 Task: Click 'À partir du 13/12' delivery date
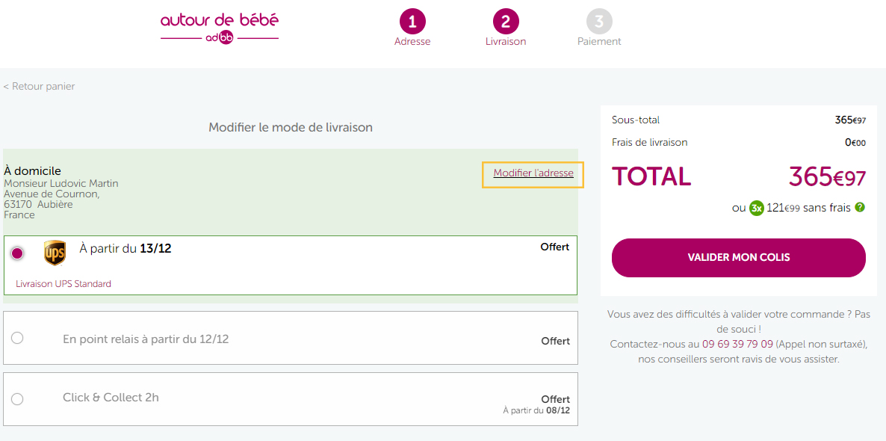(126, 249)
